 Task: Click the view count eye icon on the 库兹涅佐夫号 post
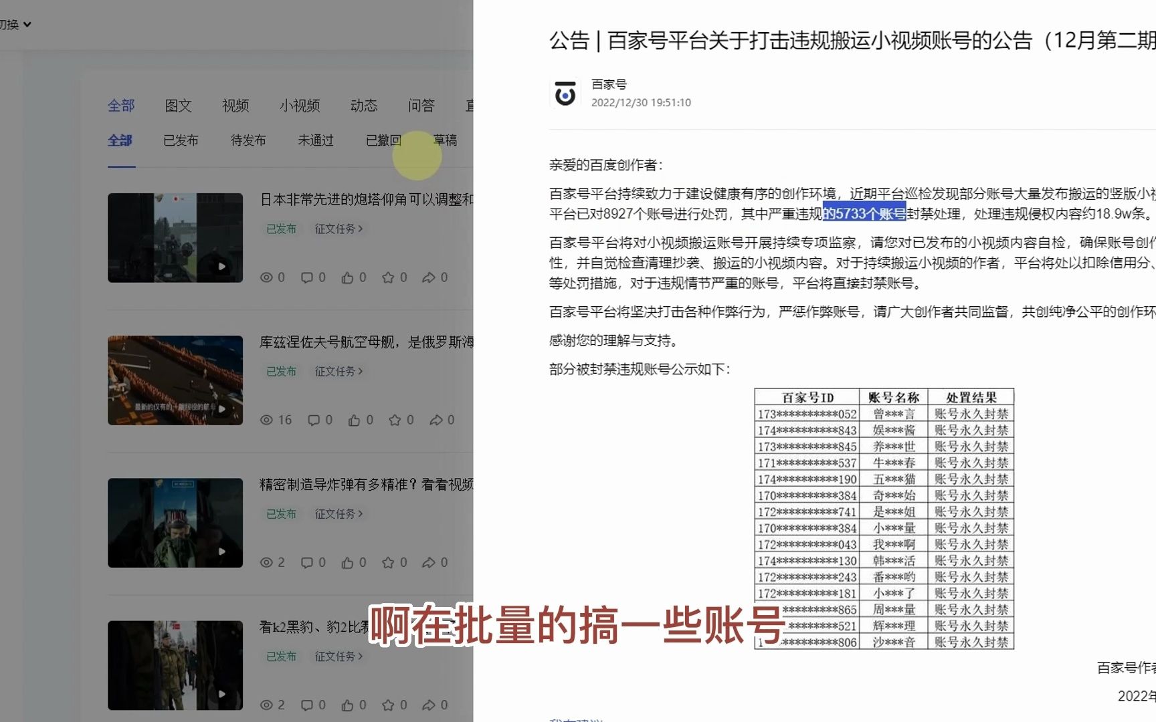[266, 420]
